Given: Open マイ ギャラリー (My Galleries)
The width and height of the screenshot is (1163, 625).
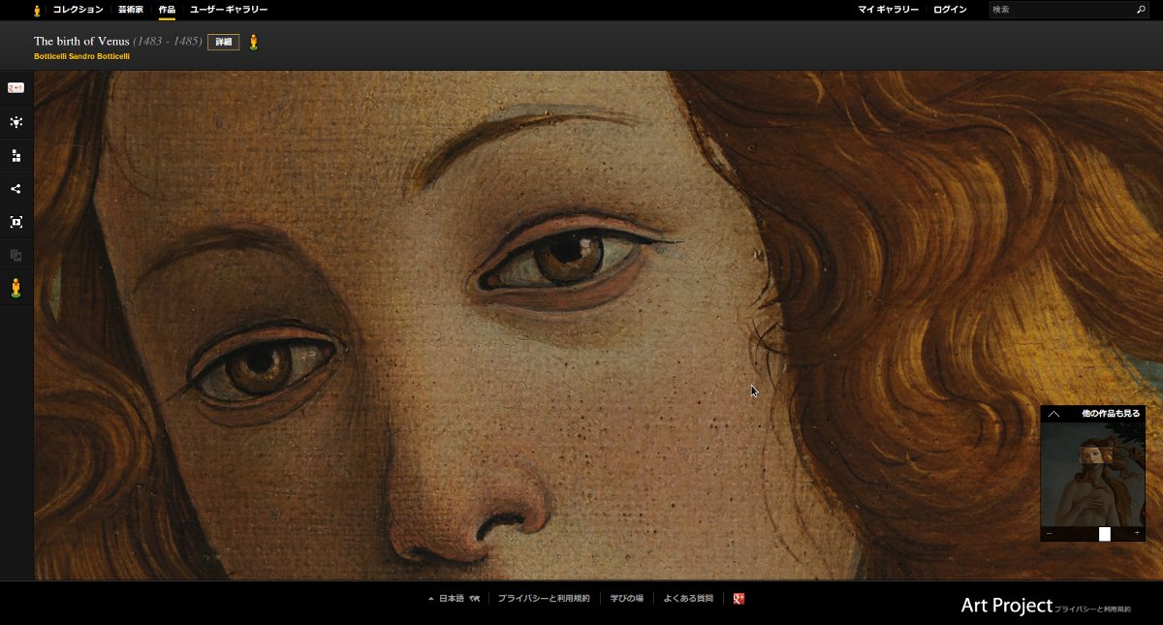Looking at the screenshot, I should click(889, 10).
